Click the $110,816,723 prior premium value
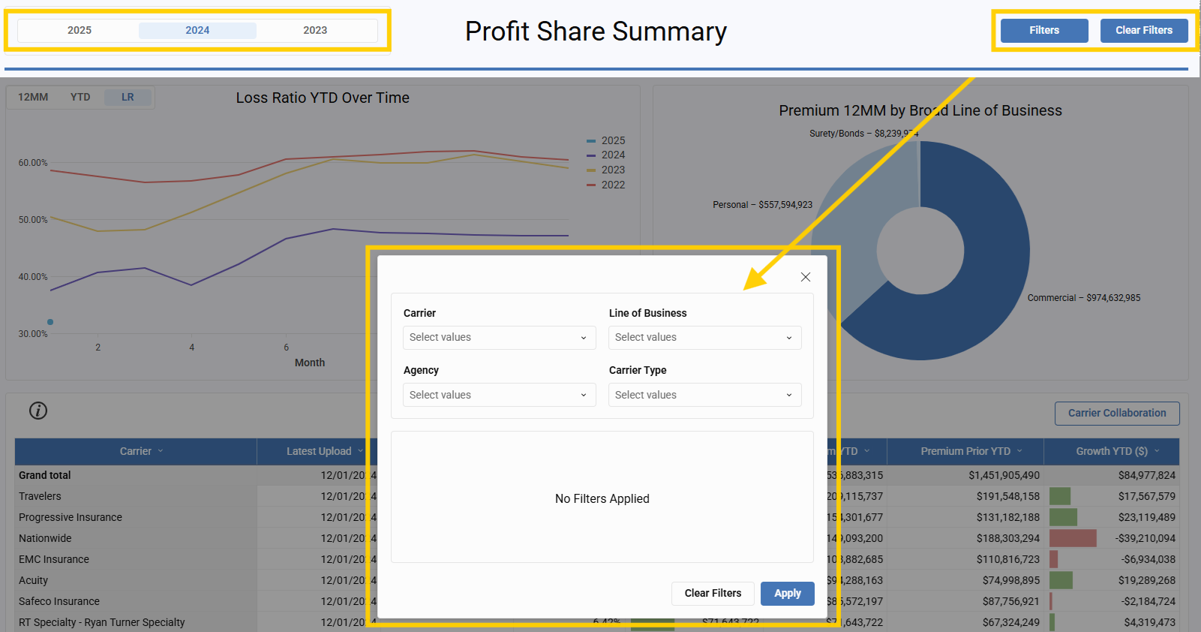Screen dimensions: 1201x632 tap(1007, 559)
